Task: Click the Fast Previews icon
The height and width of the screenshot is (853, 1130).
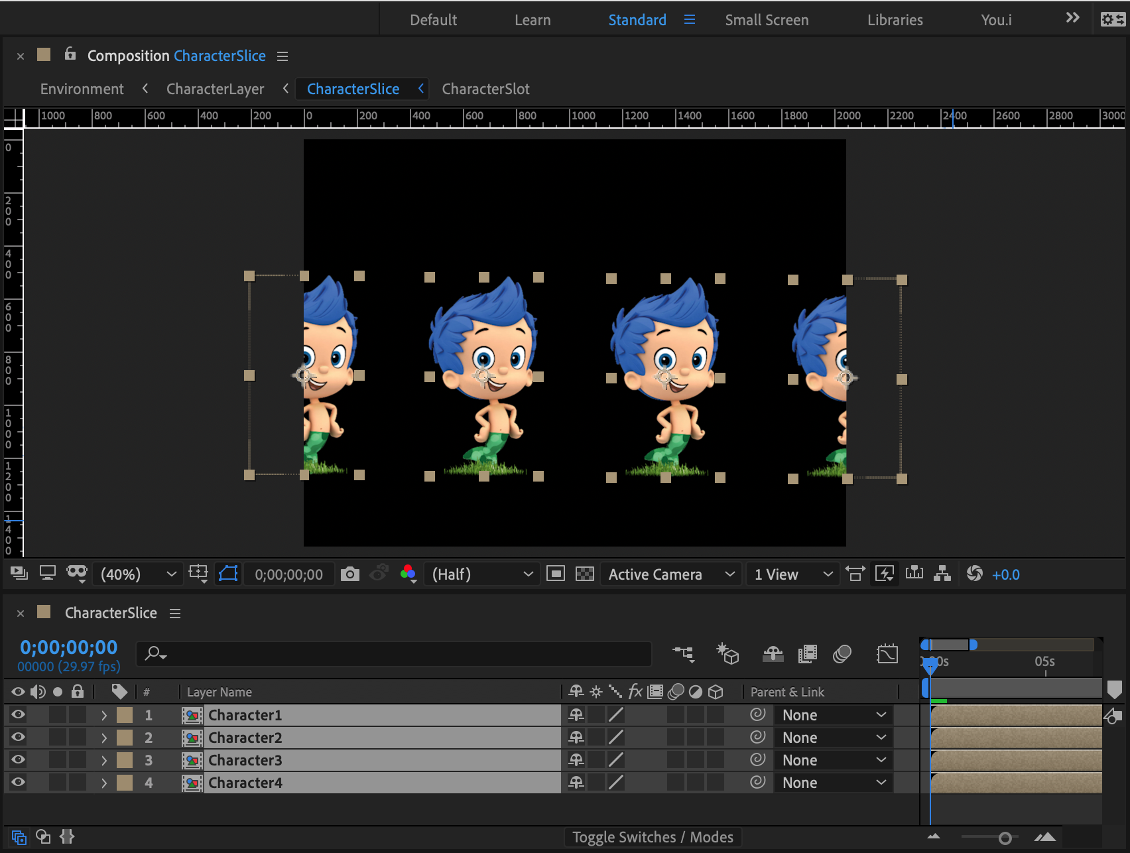Action: [885, 574]
